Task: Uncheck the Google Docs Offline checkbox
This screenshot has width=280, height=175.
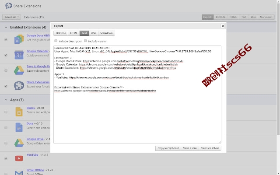Action: (6, 40)
